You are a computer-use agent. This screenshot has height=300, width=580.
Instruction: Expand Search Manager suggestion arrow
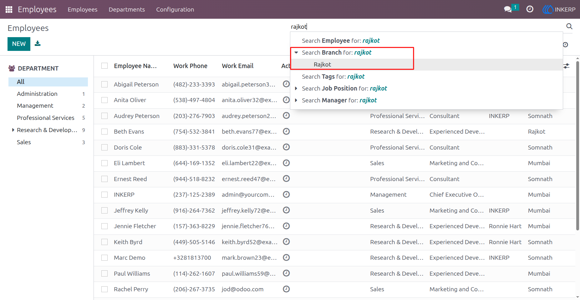296,100
